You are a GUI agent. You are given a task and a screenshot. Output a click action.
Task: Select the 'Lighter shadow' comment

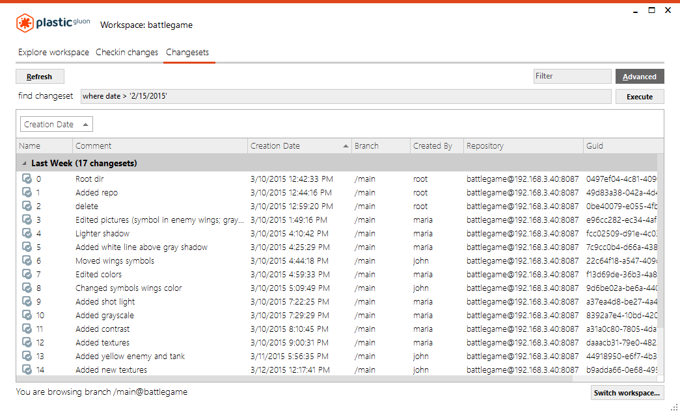[102, 233]
